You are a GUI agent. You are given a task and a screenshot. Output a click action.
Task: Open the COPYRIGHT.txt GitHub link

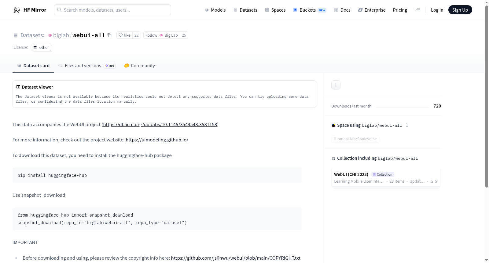click(236, 258)
